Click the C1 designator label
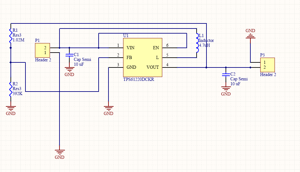 (76, 55)
